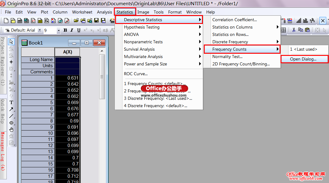Select the Line drawing tool
Image resolution: width=329 pixels, height=183 pixels.
(x=11, y=116)
